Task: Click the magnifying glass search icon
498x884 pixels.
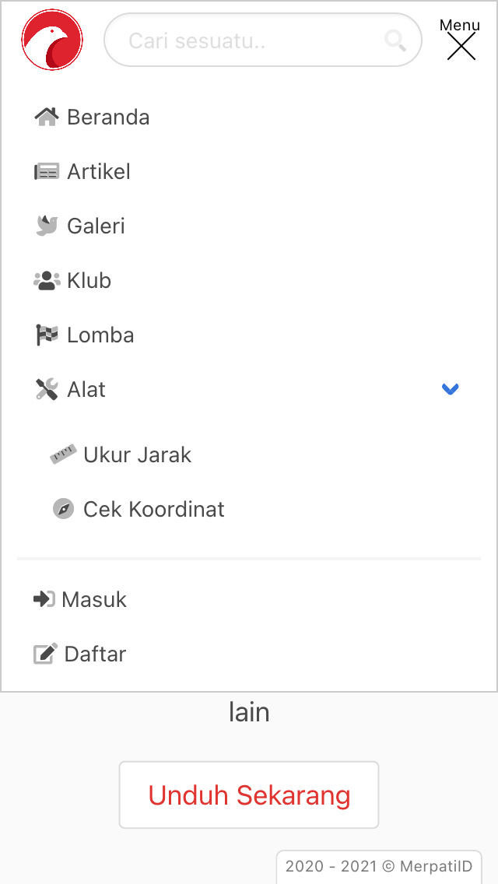Action: tap(395, 40)
